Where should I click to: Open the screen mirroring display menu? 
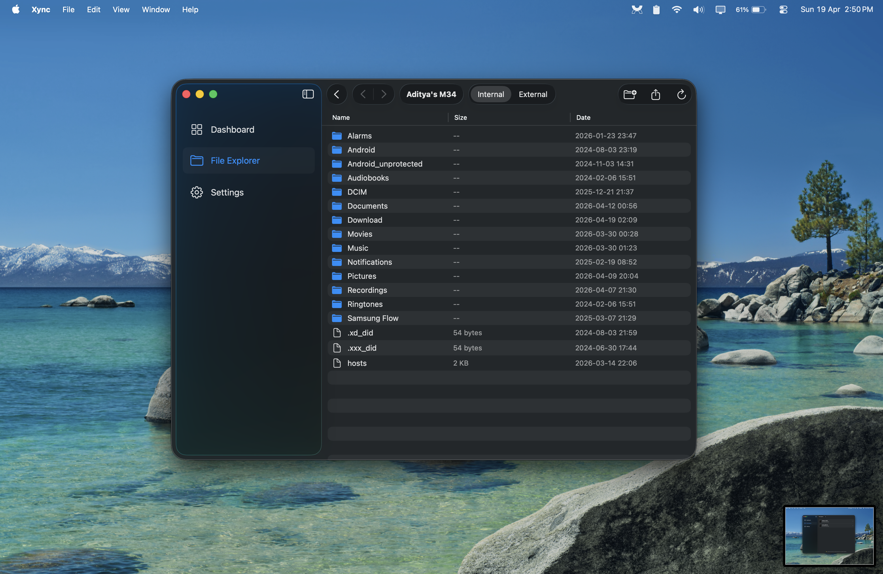720,10
